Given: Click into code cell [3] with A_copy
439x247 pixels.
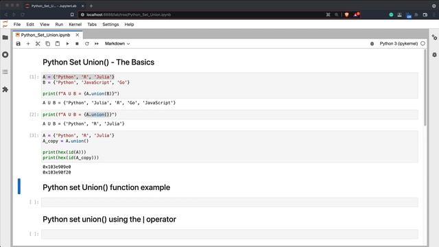Looking at the screenshot, I should pos(230,146).
